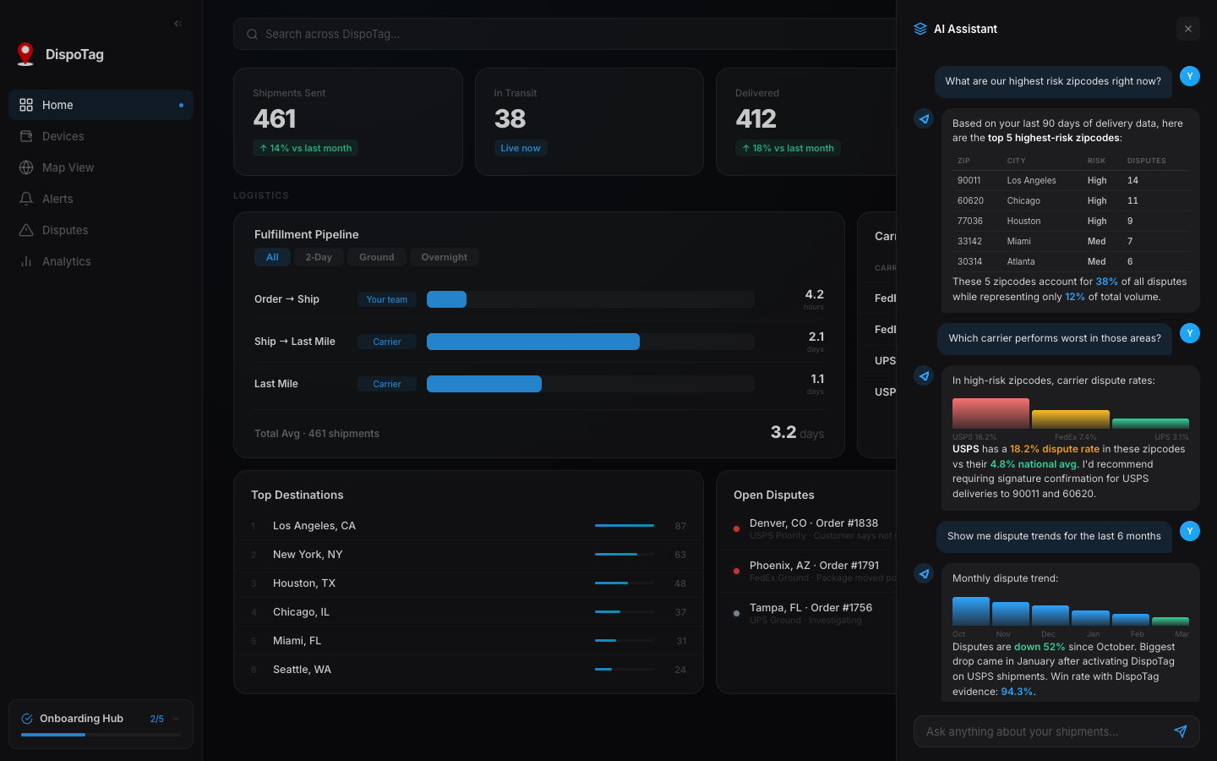Open the Analytics section
Screen dimensions: 1217x761
(67, 261)
